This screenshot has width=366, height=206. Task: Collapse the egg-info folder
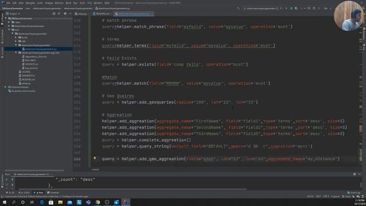[x=16, y=53]
